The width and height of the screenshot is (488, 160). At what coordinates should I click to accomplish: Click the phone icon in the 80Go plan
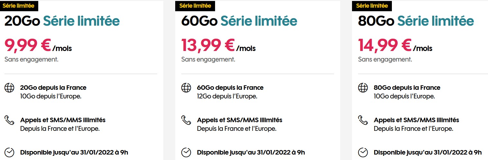click(x=363, y=120)
